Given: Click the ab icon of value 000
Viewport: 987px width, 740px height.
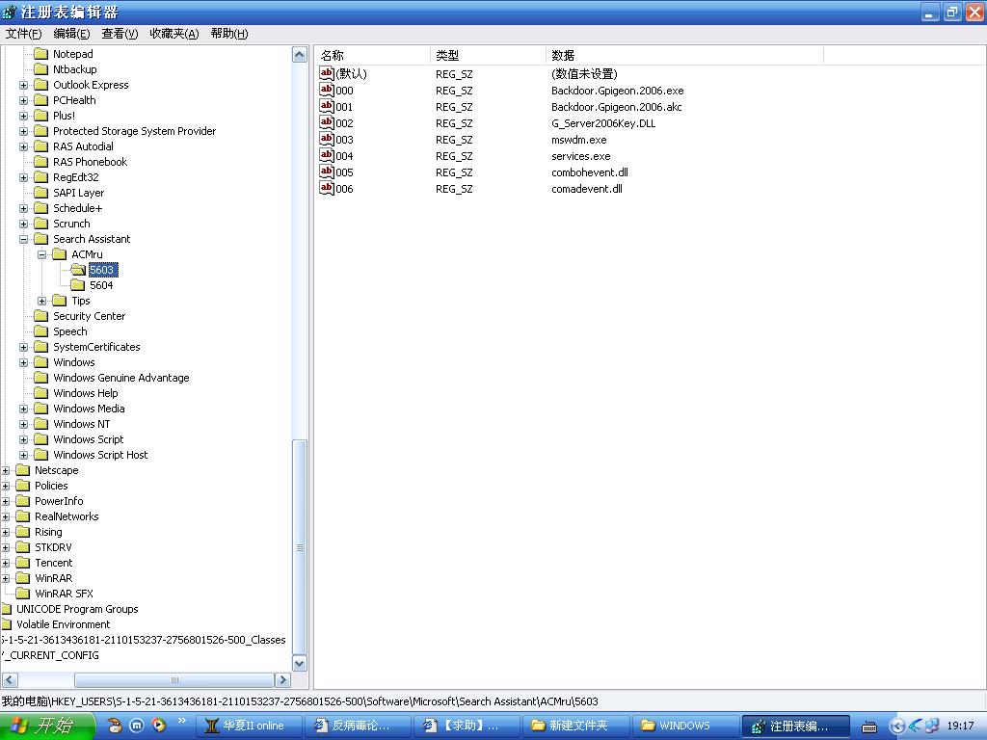Looking at the screenshot, I should pos(326,90).
